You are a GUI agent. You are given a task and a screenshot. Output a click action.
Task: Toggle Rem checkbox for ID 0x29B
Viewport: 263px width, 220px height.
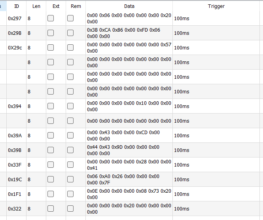(70, 33)
